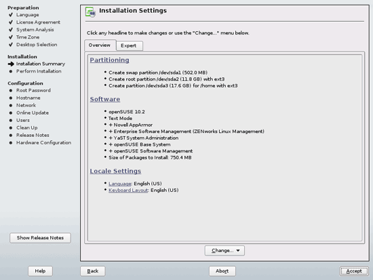Click the 'Preparation' section heading
373x280 pixels.
(23, 7)
